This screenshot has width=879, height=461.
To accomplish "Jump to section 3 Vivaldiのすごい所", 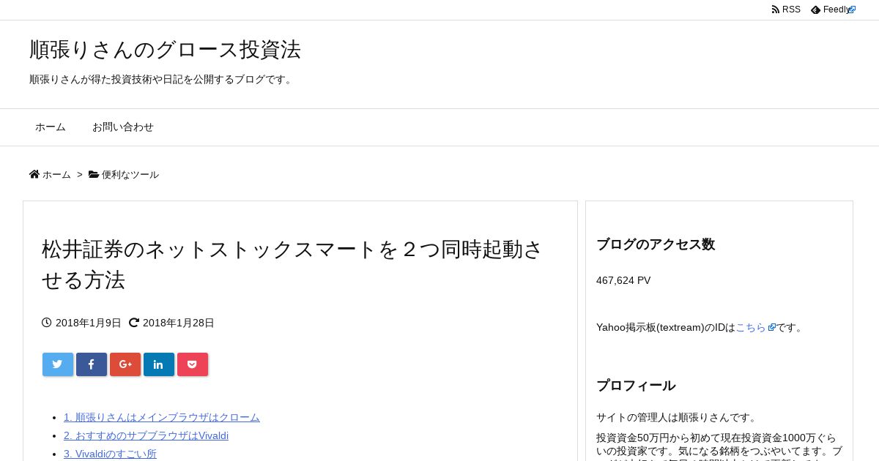I will tap(110, 454).
